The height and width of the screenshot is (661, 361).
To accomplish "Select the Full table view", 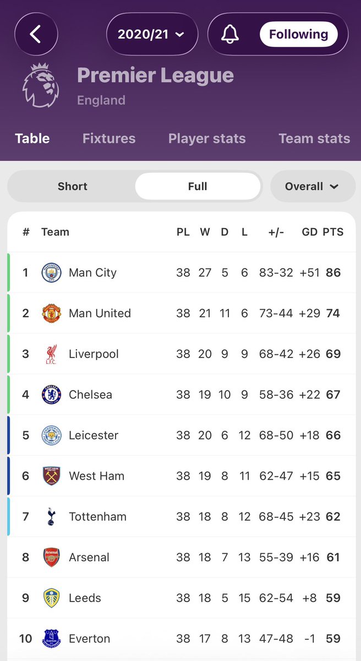I will pos(198,186).
